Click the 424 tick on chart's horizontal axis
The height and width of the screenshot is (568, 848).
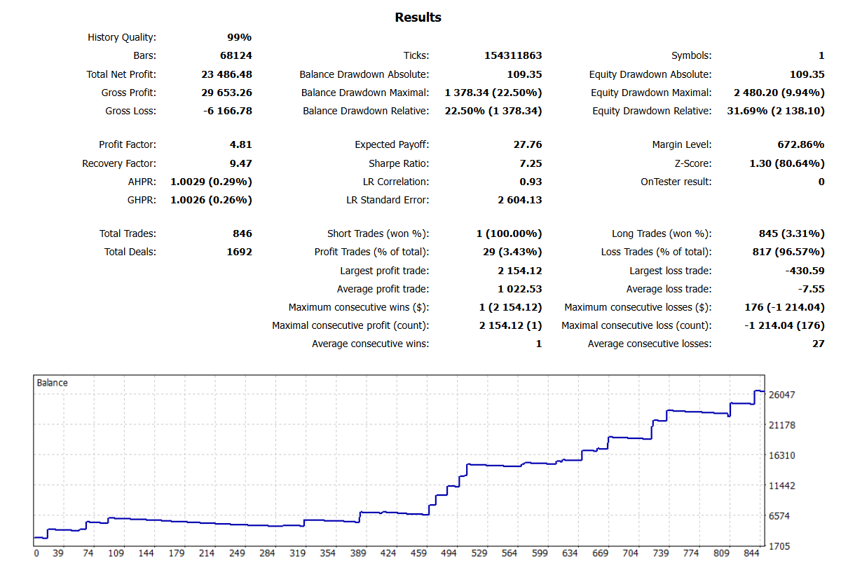click(x=388, y=553)
